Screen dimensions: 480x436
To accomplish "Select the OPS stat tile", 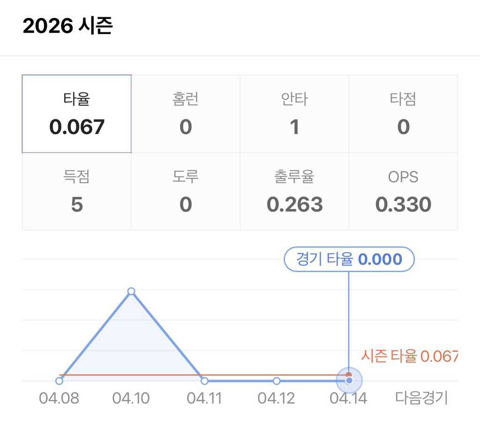I will (x=403, y=191).
